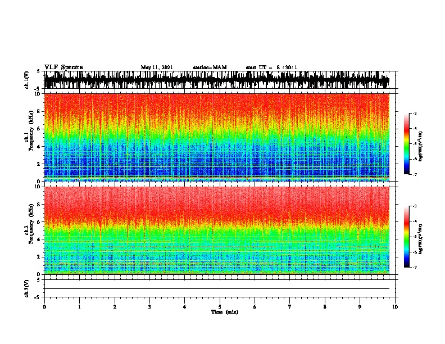Click inside the ch.2 spectrogram panel
The height and width of the screenshot is (344, 445).
point(216,230)
